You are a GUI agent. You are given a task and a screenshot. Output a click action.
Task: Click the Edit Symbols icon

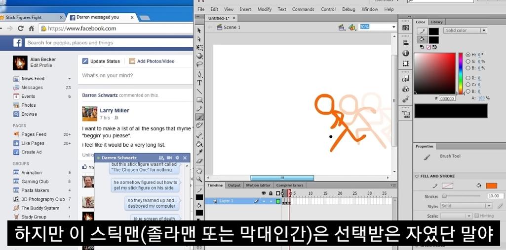pyautogui.click(x=352, y=28)
